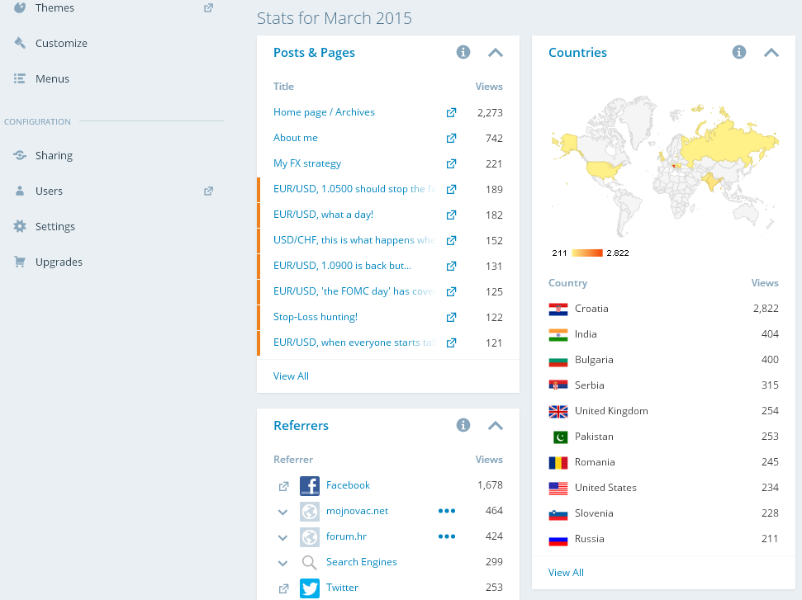
Task: Collapse the Referrers panel
Action: [496, 426]
